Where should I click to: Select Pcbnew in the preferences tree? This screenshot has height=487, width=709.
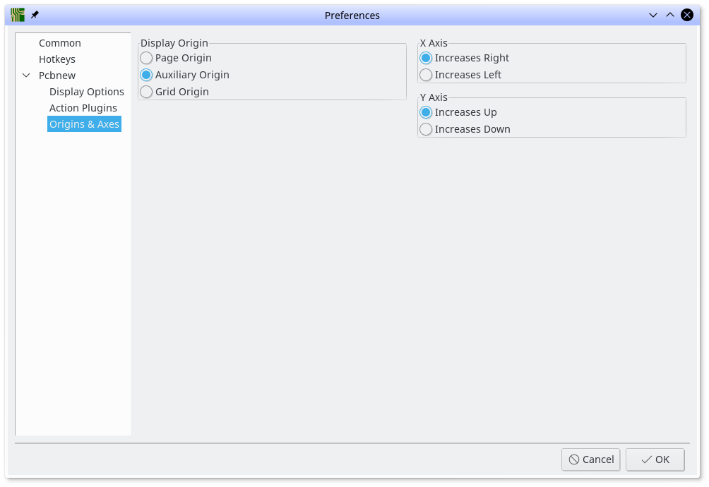point(57,76)
